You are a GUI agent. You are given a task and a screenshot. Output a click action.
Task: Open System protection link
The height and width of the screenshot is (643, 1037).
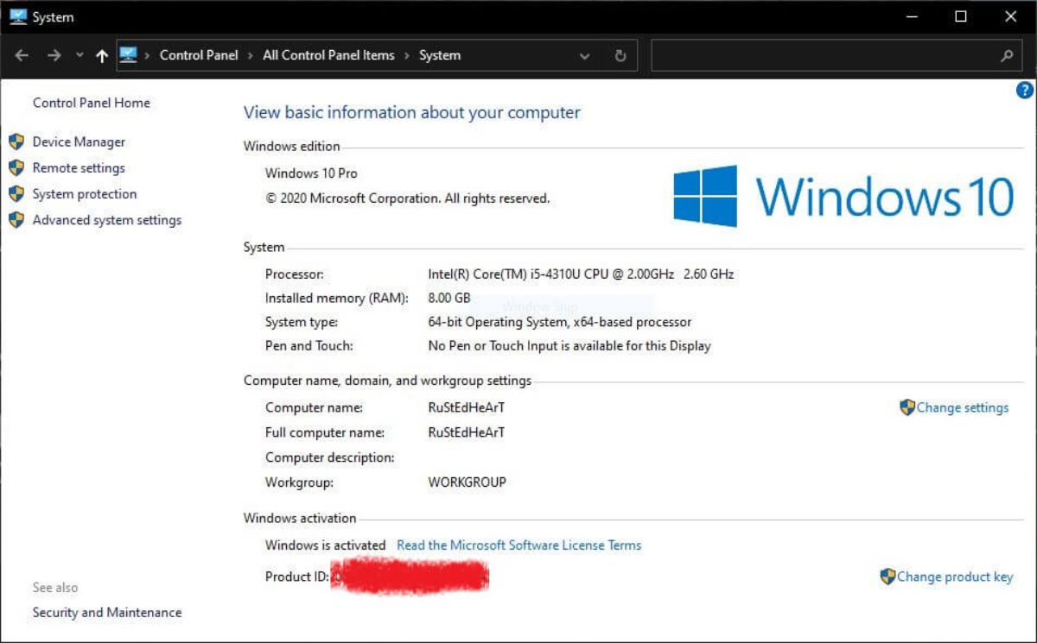(85, 194)
